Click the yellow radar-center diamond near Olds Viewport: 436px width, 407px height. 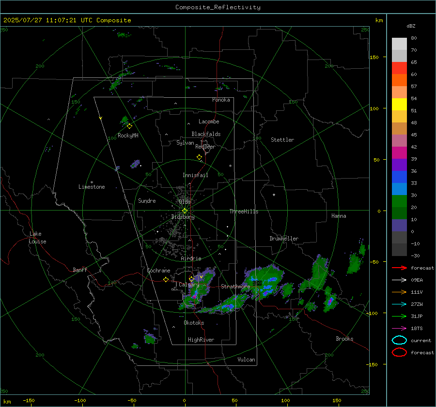click(x=185, y=211)
